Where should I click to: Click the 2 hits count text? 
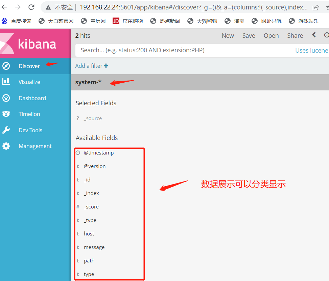coord(83,36)
